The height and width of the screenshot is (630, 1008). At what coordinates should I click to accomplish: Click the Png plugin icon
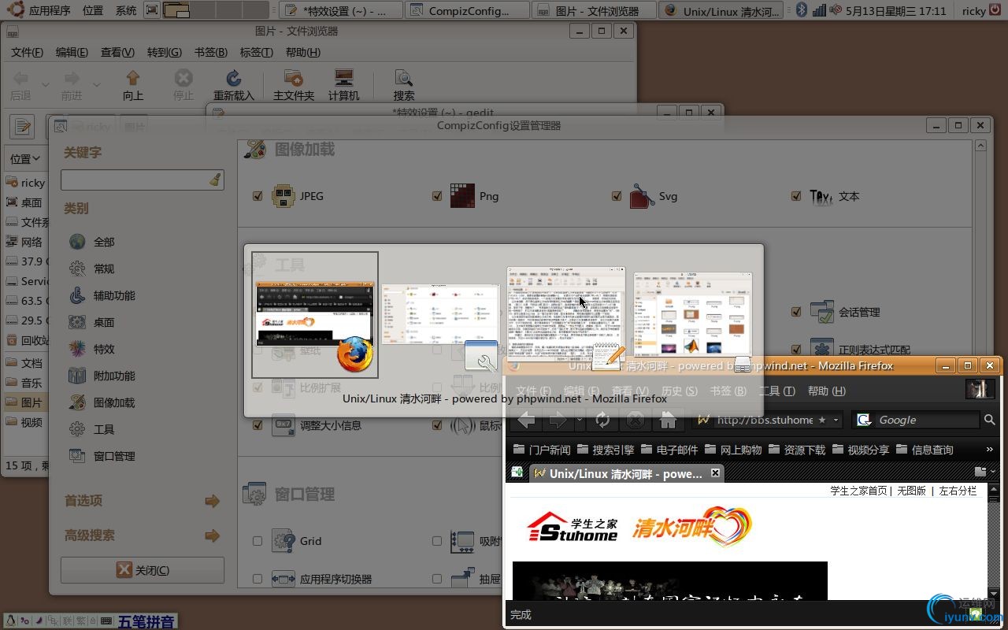(x=462, y=196)
